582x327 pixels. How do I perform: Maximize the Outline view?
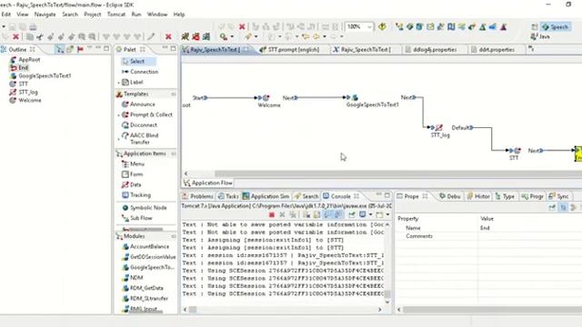click(106, 48)
